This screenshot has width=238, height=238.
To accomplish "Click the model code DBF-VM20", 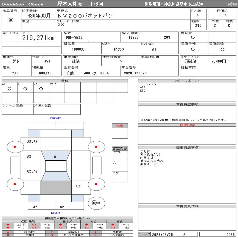I will pos(74,37).
